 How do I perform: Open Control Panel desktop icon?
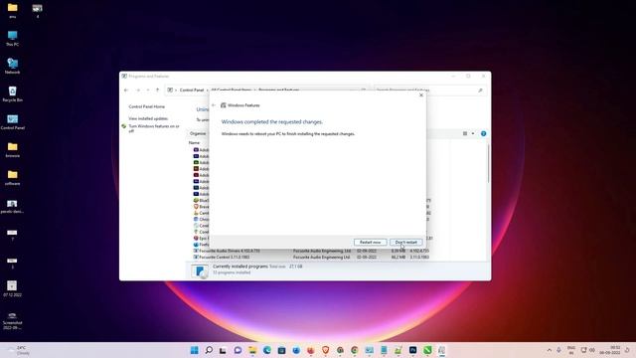tap(12, 121)
